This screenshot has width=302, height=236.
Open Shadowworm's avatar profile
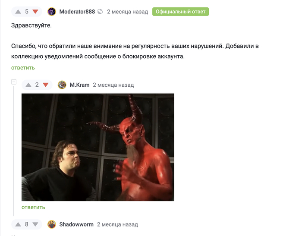(x=52, y=224)
